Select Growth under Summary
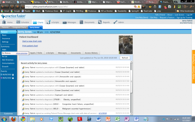 point(5,67)
